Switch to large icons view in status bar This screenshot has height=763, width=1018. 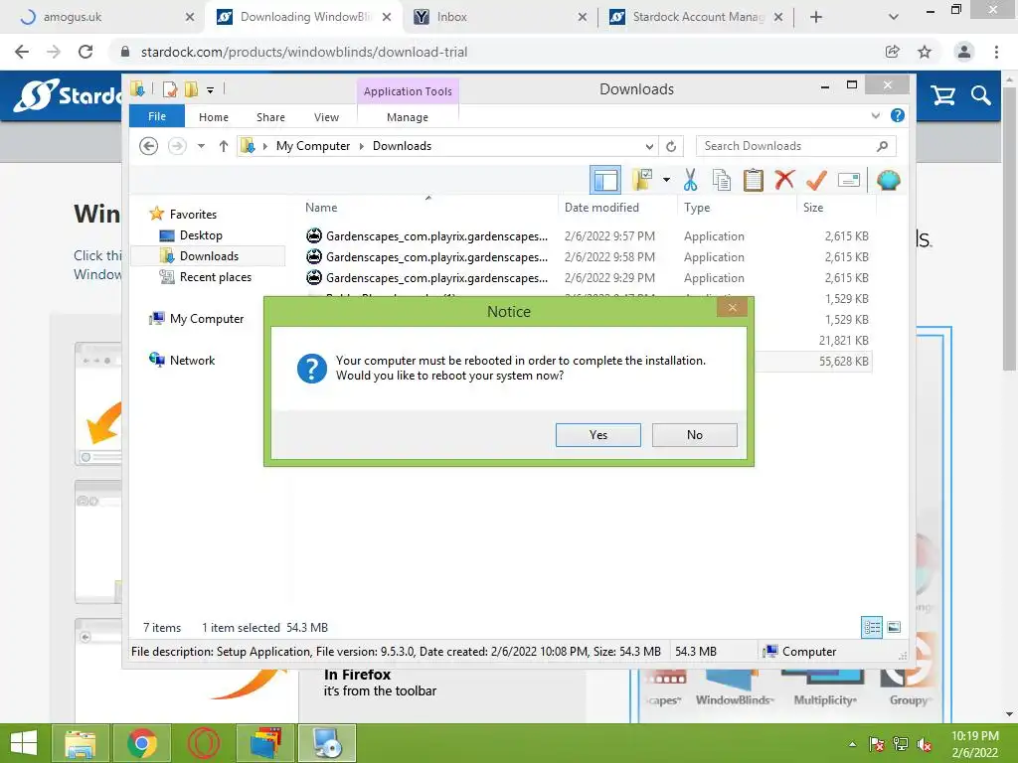pyautogui.click(x=894, y=627)
